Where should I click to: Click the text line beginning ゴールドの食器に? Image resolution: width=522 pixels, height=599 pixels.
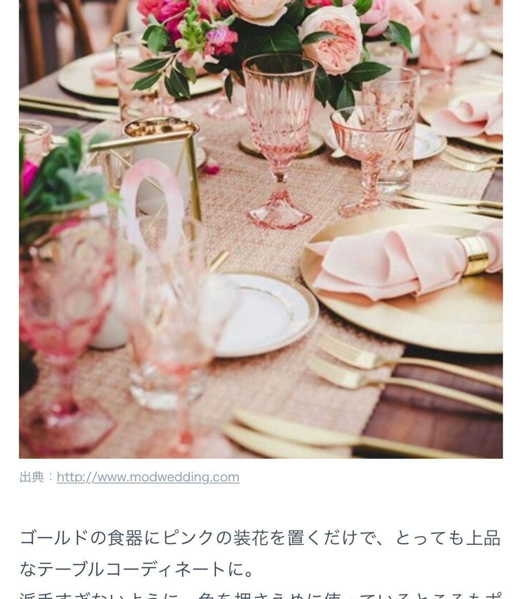click(x=260, y=538)
